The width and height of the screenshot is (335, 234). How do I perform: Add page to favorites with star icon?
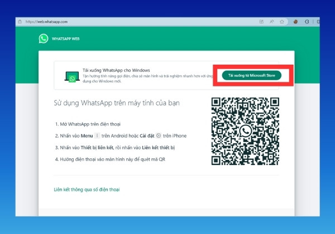pyautogui.click(x=282, y=22)
